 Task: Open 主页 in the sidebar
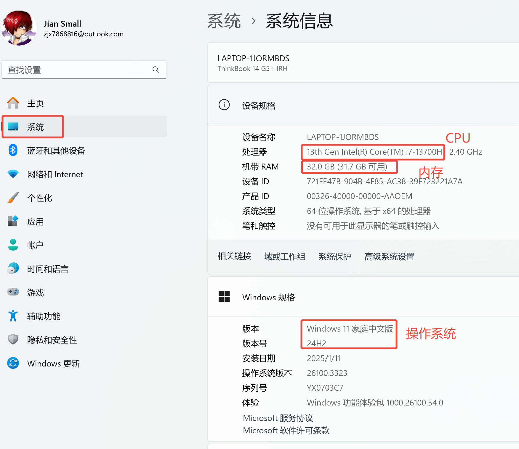pyautogui.click(x=84, y=103)
